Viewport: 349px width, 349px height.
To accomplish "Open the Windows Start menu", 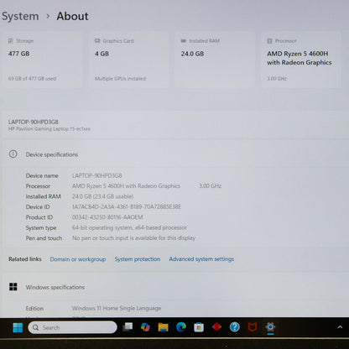I will (x=18, y=327).
